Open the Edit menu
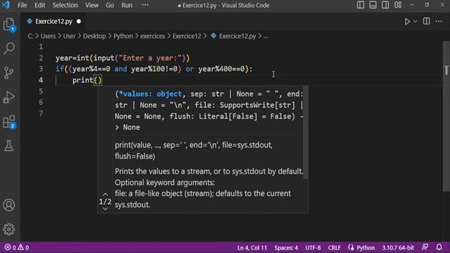Image resolution: width=450 pixels, height=253 pixels. (x=39, y=5)
